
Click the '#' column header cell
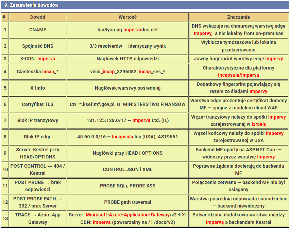5,17
